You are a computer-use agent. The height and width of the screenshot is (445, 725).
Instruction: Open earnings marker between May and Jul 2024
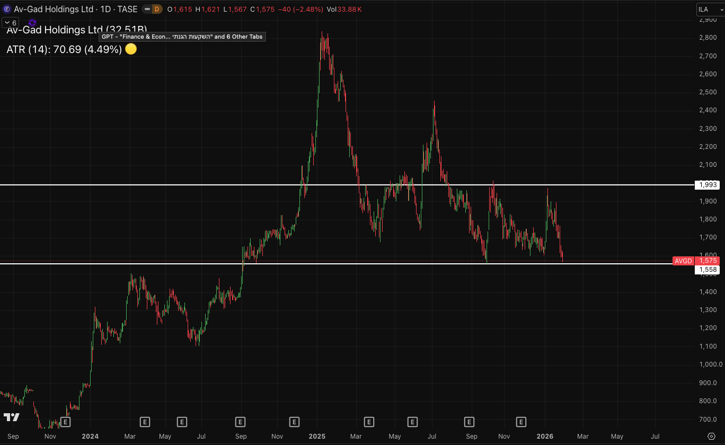tap(182, 422)
